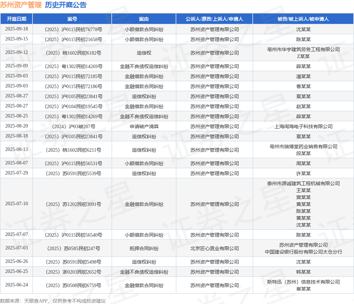Select date cell 2025-09-09
The width and height of the screenshot is (354, 304).
(x=17, y=66)
